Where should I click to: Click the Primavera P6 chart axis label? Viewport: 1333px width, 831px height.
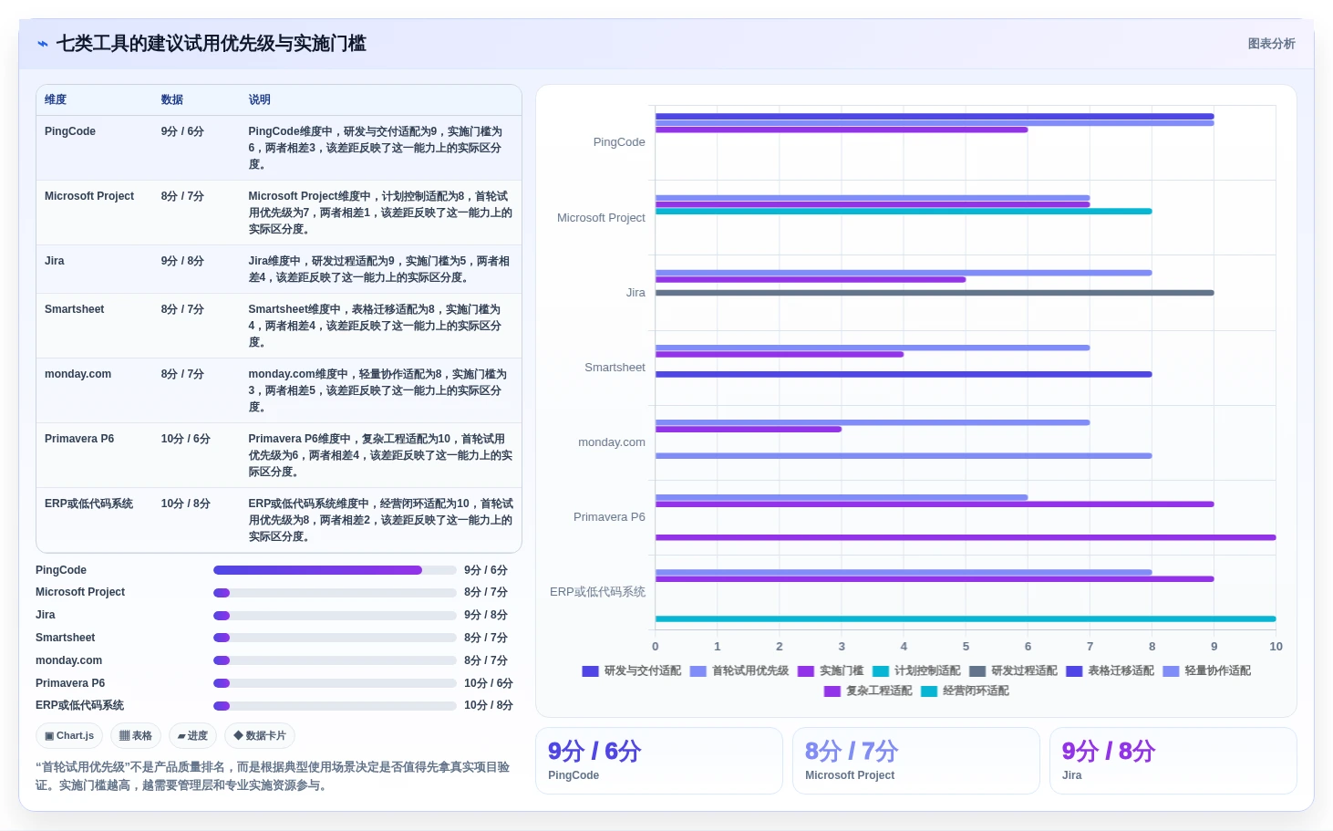pyautogui.click(x=609, y=517)
